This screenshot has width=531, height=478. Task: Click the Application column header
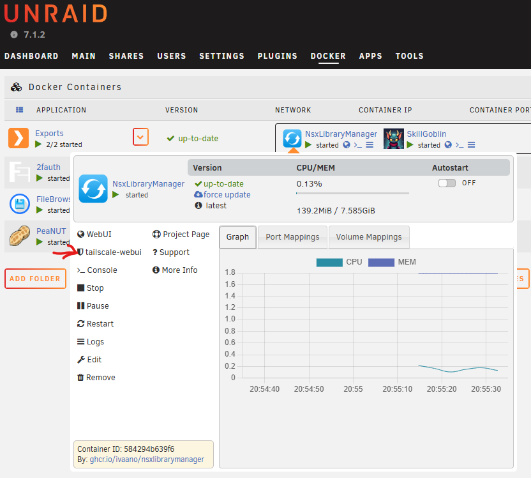[61, 110]
